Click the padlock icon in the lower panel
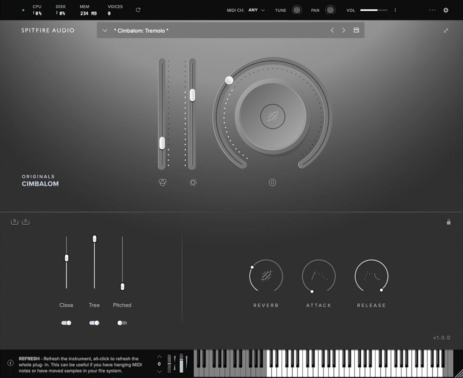The image size is (463, 378). (449, 222)
